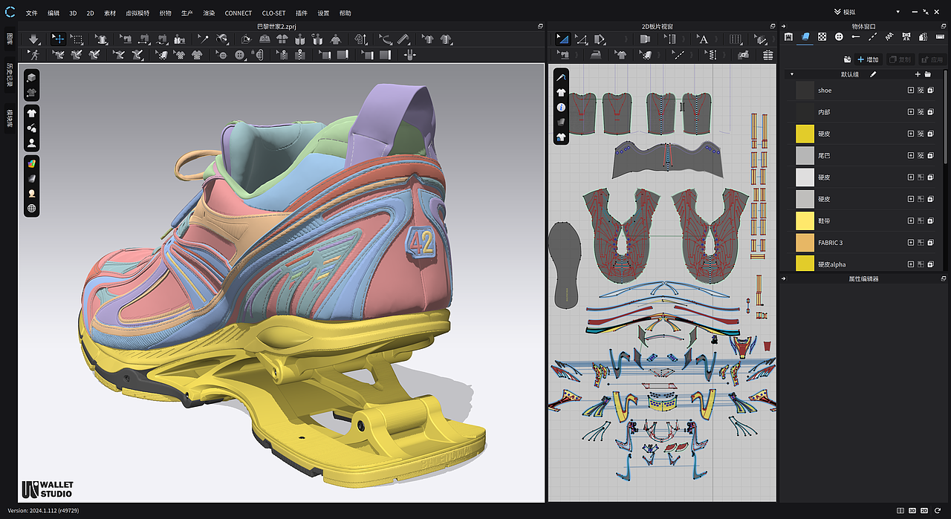The image size is (951, 519).
Task: Open the 文件 menu
Action: click(x=31, y=13)
